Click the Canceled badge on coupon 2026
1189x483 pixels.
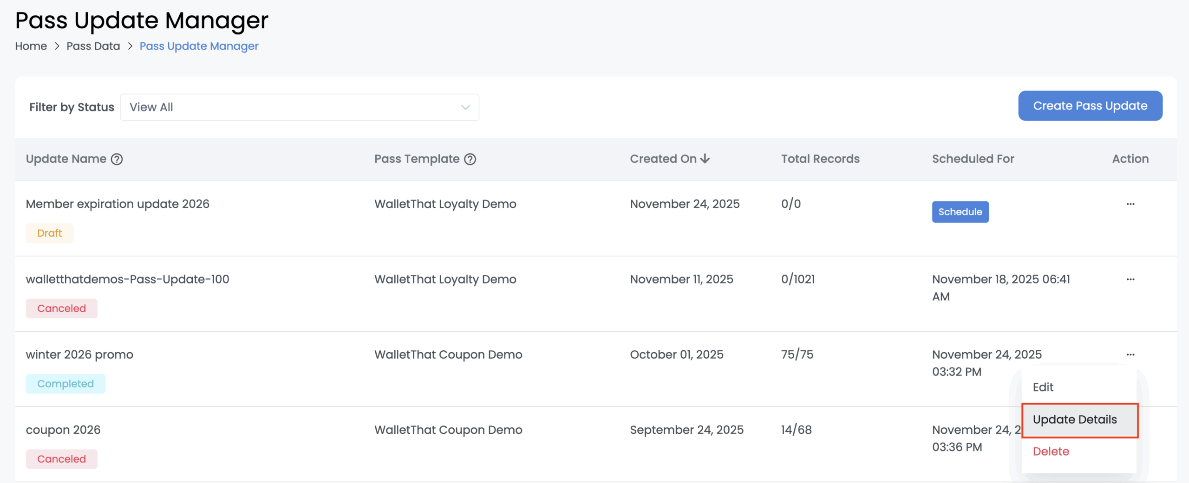[61, 458]
